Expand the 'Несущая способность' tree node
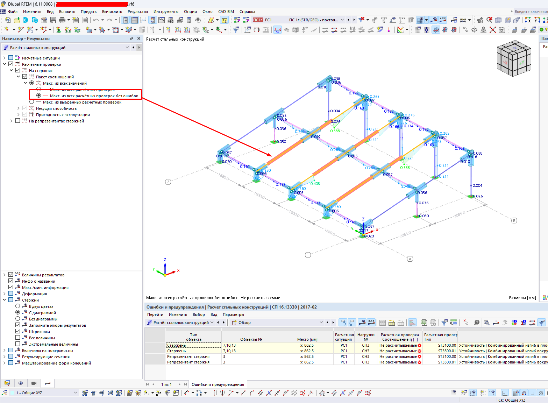The width and height of the screenshot is (548, 403). click(18, 108)
